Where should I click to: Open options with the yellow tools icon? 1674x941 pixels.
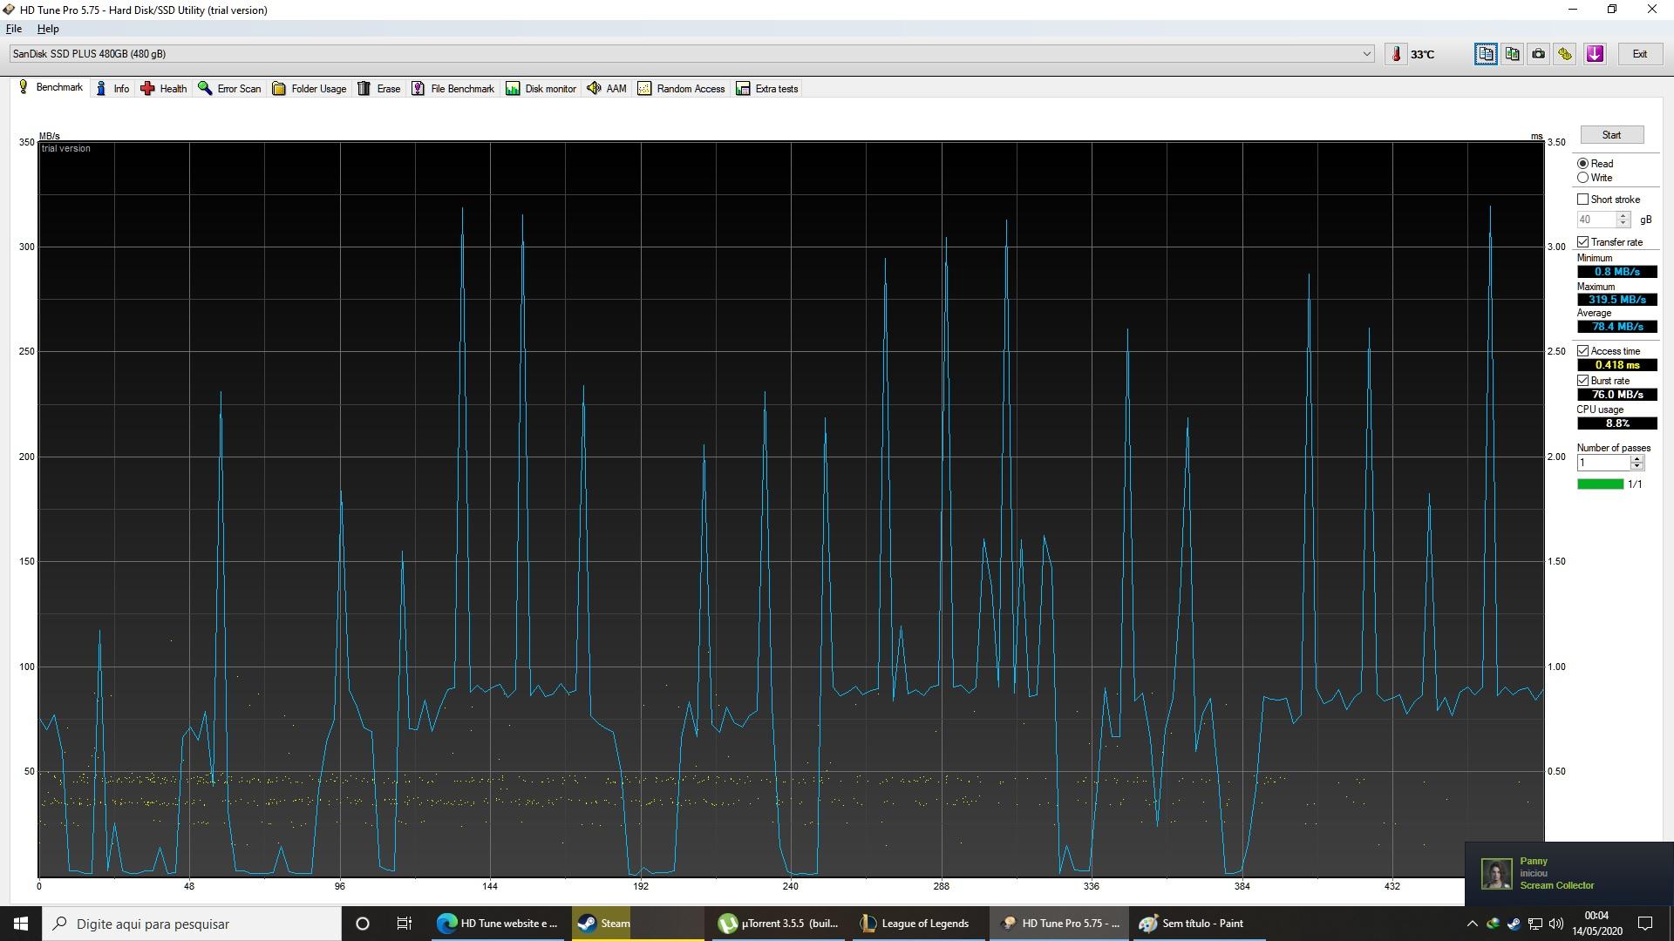tap(1565, 54)
